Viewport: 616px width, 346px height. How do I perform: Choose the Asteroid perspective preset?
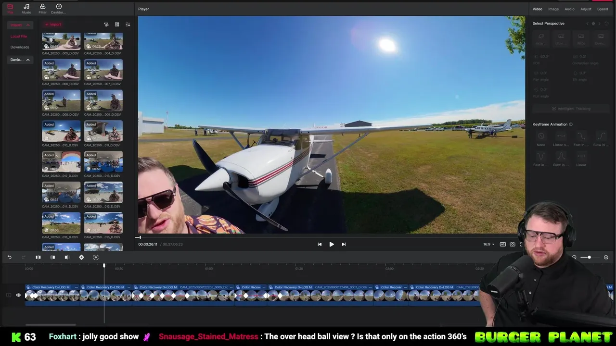pyautogui.click(x=541, y=38)
